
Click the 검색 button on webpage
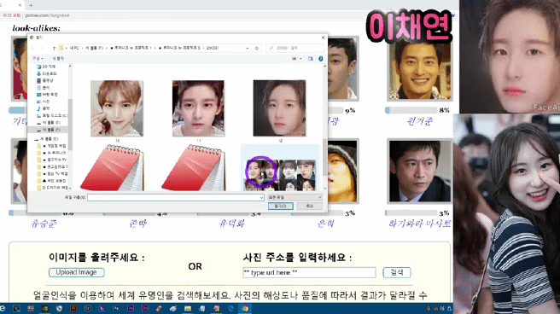pos(397,272)
